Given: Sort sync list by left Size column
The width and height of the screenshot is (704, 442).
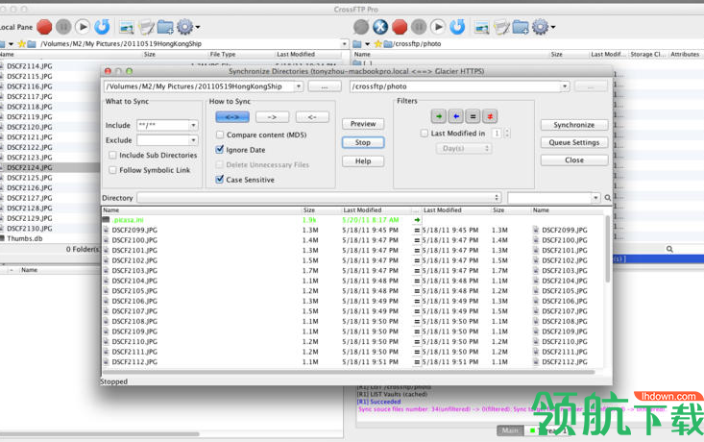Looking at the screenshot, I should click(309, 210).
